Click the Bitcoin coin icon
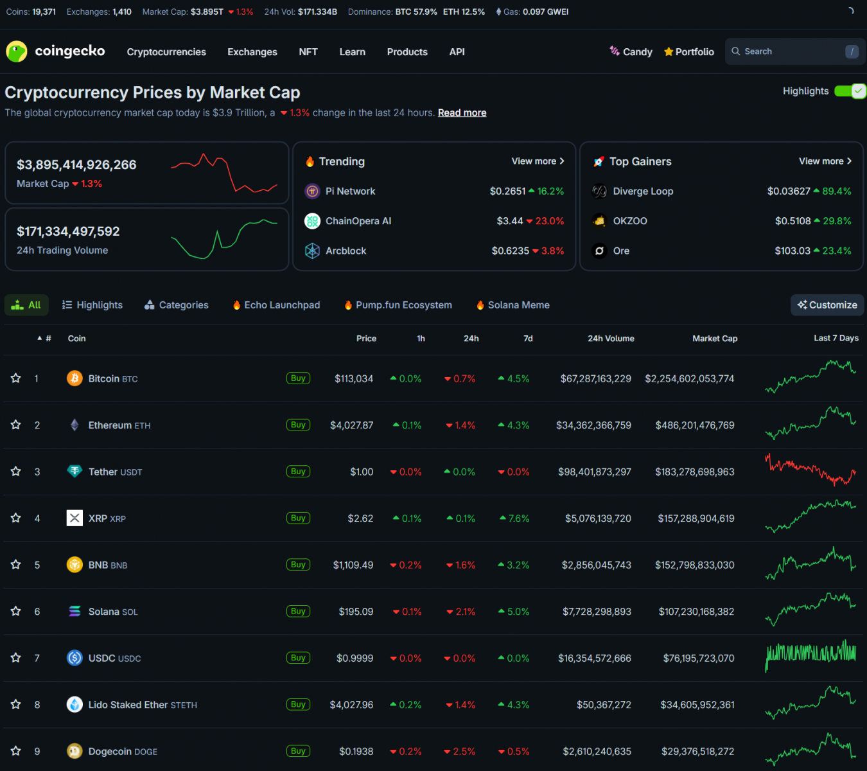 point(74,378)
